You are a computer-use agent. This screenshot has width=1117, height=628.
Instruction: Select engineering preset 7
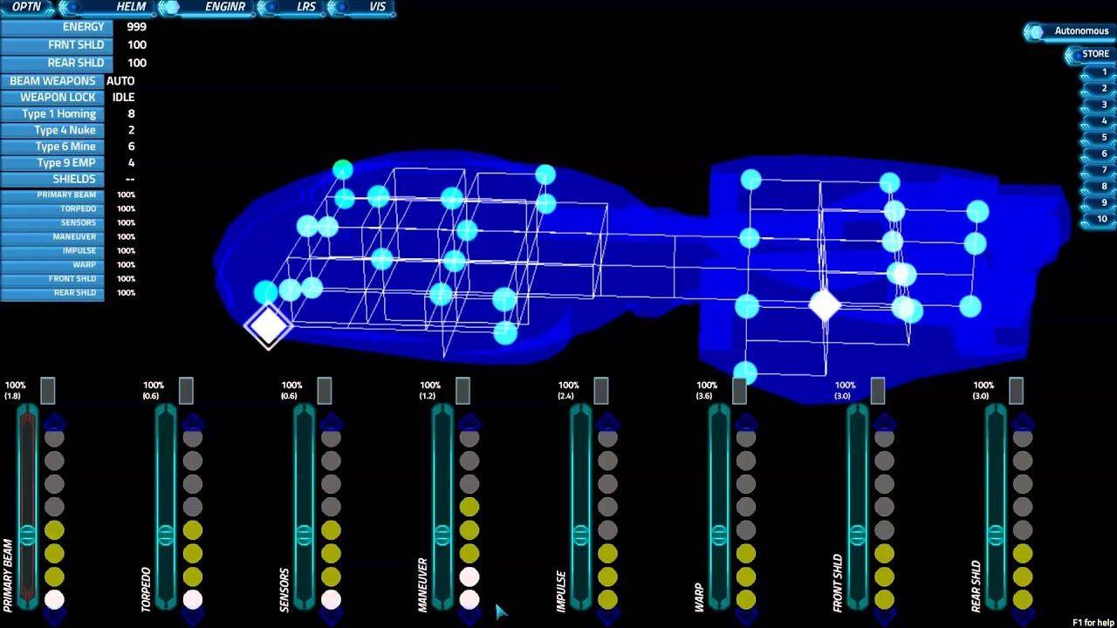pos(1099,170)
